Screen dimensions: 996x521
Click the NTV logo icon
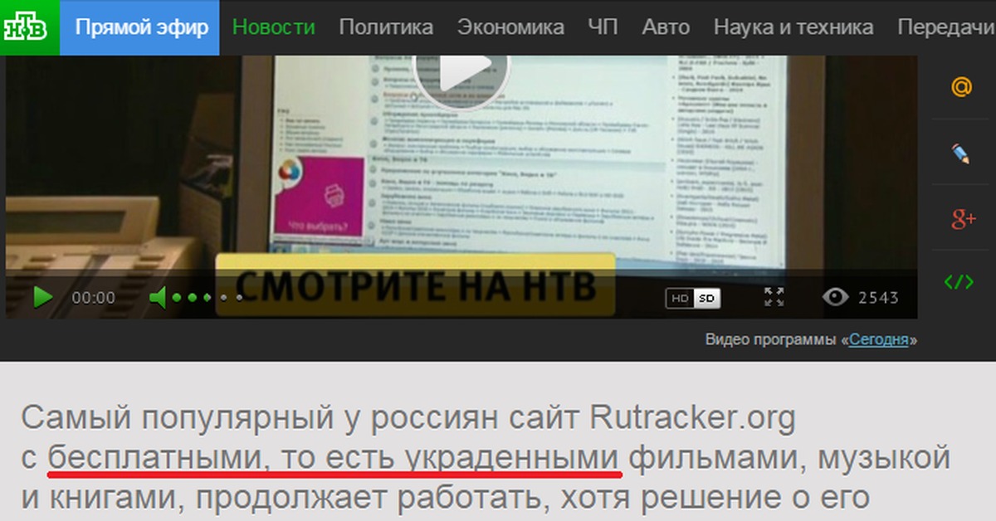pyautogui.click(x=26, y=27)
